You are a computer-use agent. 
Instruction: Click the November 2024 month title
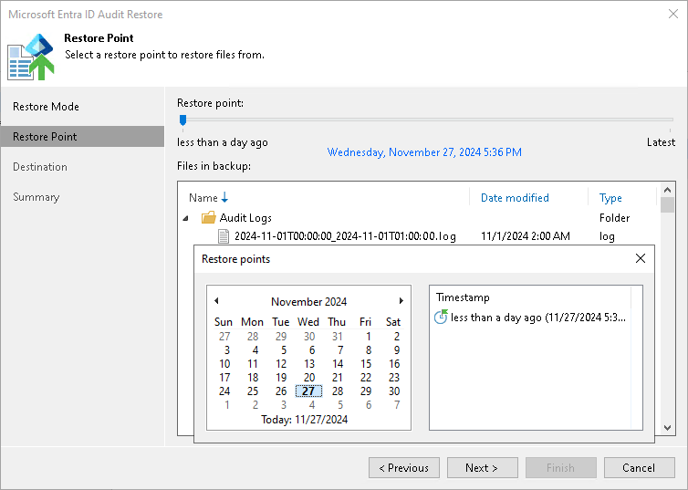pyautogui.click(x=309, y=301)
